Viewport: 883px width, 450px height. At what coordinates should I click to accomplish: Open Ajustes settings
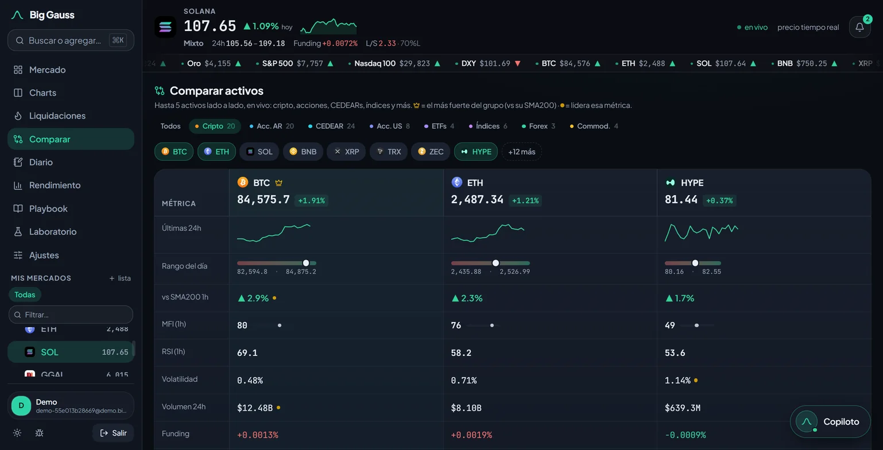[71, 255]
